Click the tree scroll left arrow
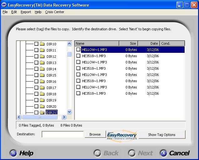Image resolution: width=199 pixels, height=160 pixels. click(19, 117)
